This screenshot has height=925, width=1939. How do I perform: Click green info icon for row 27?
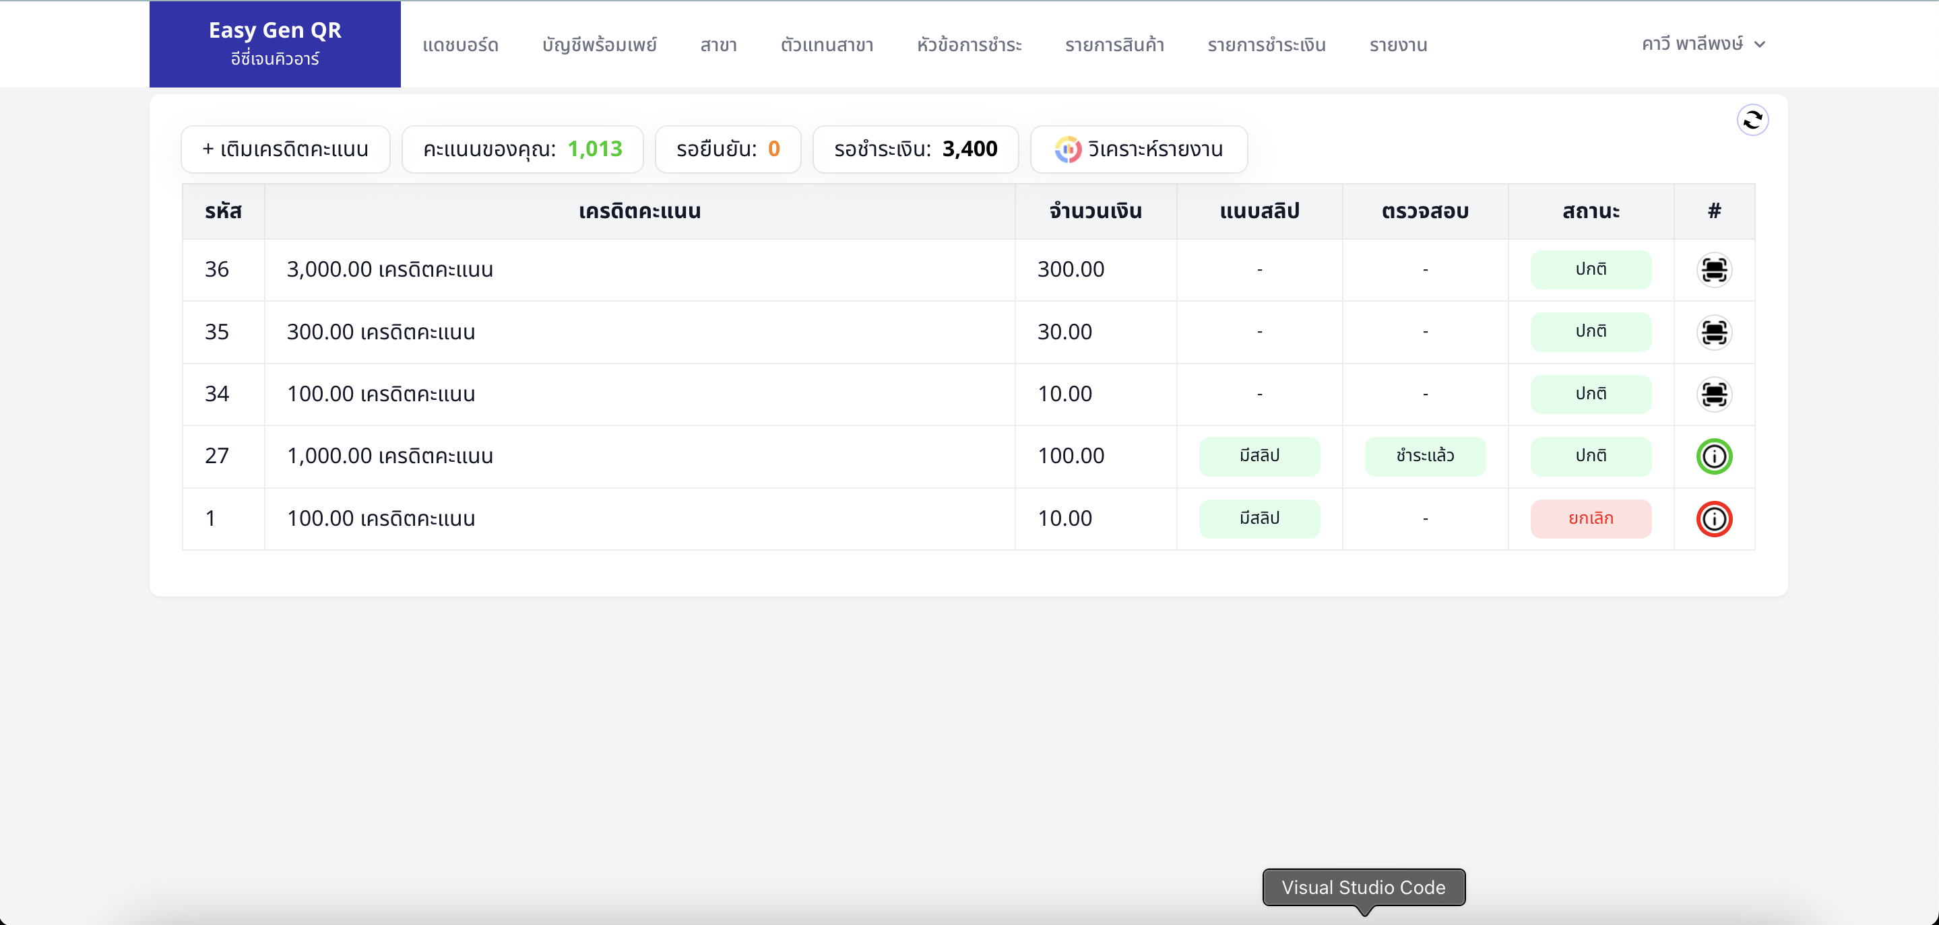[1714, 456]
